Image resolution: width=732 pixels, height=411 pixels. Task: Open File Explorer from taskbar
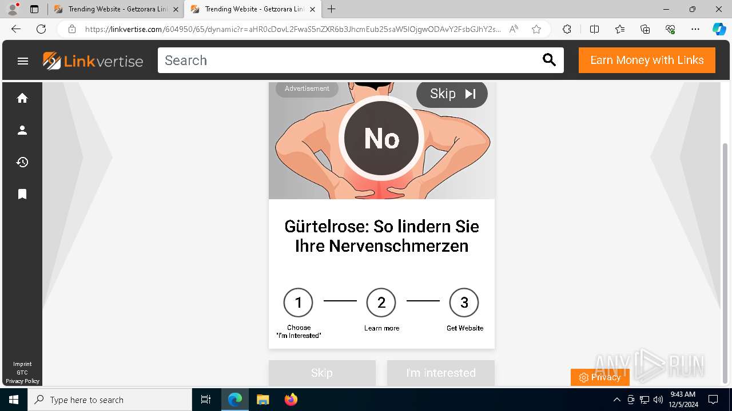263,400
